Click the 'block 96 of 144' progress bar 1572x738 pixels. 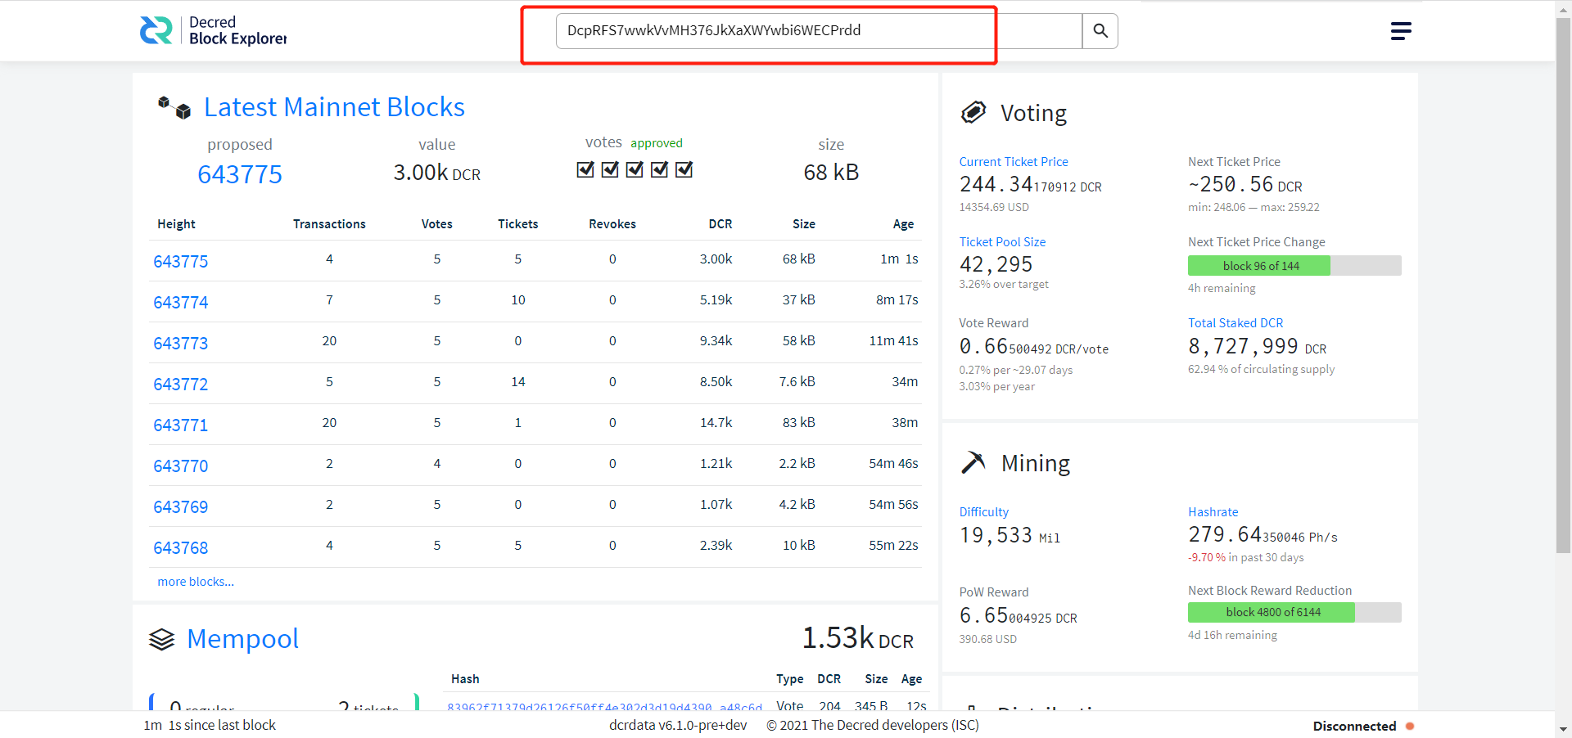[x=1294, y=266]
